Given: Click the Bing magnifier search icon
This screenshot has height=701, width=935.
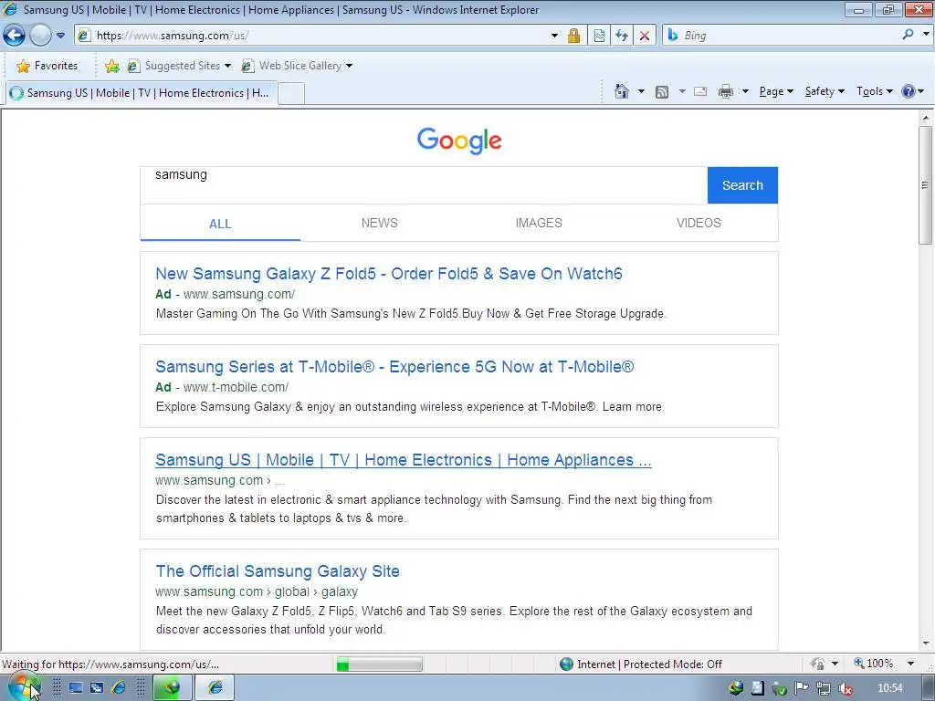Looking at the screenshot, I should tap(908, 35).
